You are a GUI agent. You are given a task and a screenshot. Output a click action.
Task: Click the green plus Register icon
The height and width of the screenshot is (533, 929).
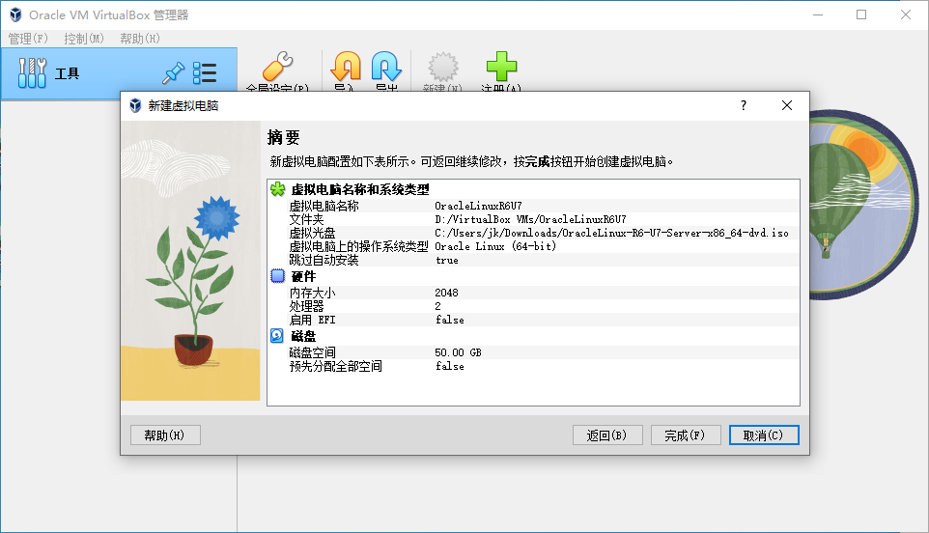pyautogui.click(x=501, y=67)
